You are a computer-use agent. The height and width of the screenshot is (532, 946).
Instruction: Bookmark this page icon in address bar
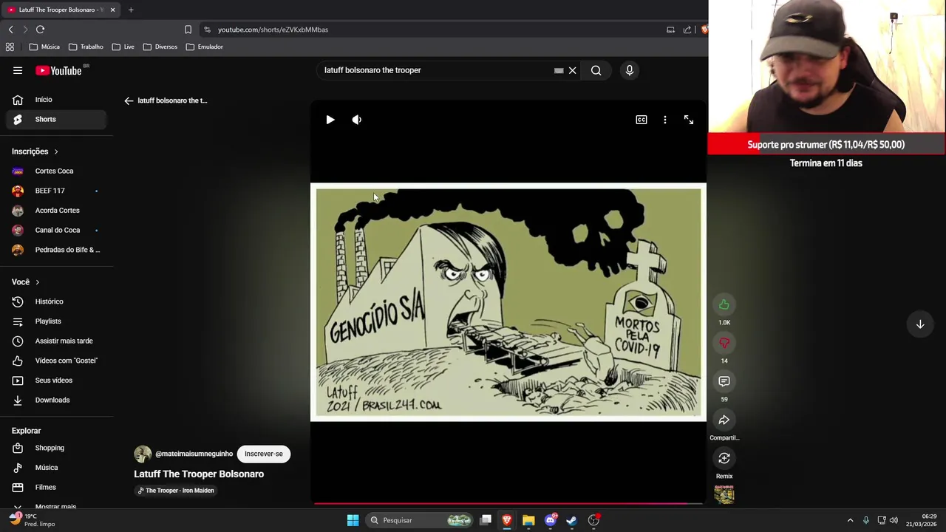pyautogui.click(x=188, y=30)
